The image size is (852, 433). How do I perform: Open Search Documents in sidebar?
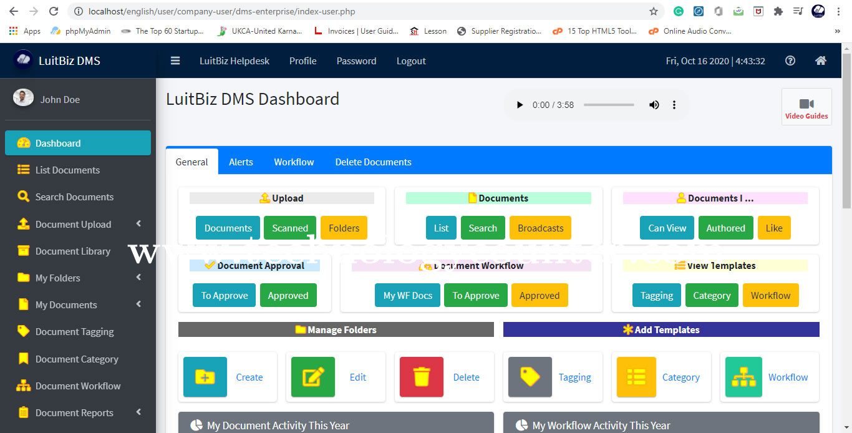[x=78, y=197]
